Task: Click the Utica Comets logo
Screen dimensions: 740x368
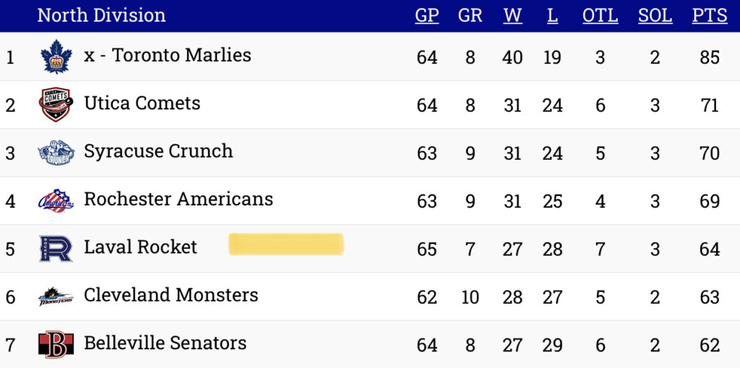Action: click(56, 104)
